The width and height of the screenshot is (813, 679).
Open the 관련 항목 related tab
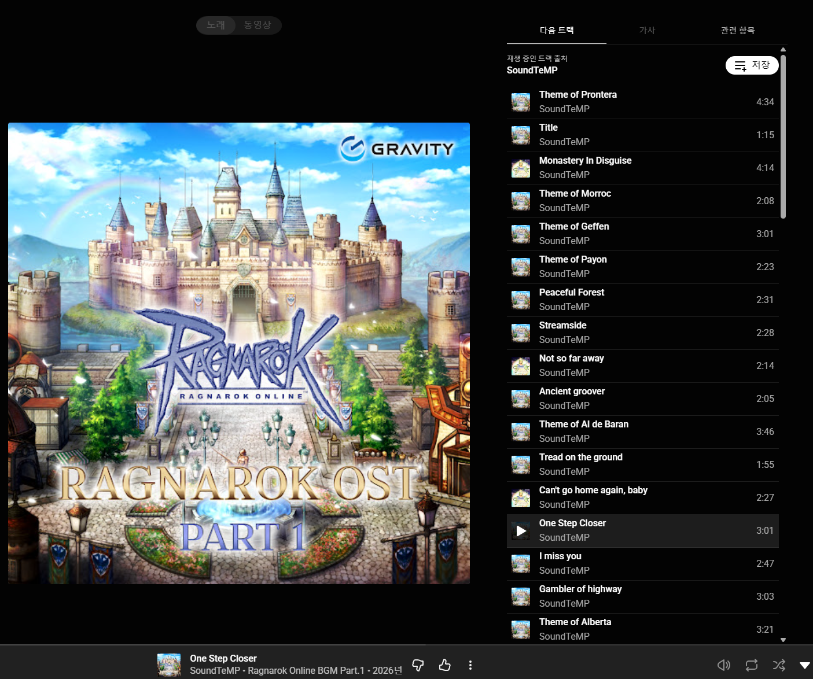pos(737,30)
